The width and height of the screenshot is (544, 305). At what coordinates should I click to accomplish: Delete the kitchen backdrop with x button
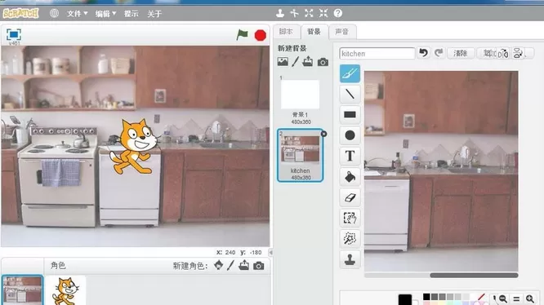(x=323, y=134)
